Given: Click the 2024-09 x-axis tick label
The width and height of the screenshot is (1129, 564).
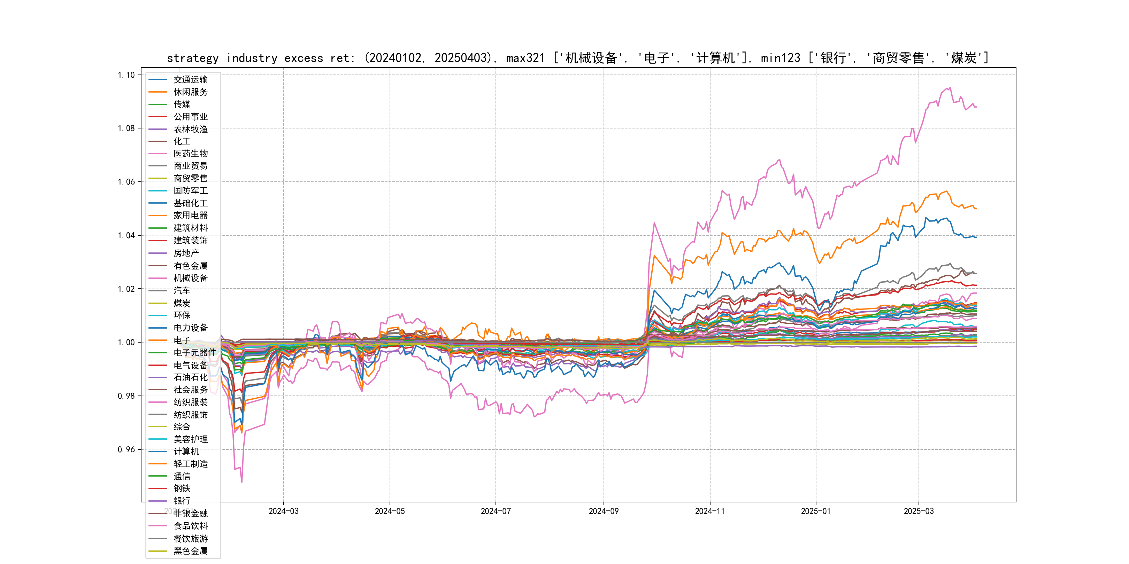Looking at the screenshot, I should tap(604, 511).
